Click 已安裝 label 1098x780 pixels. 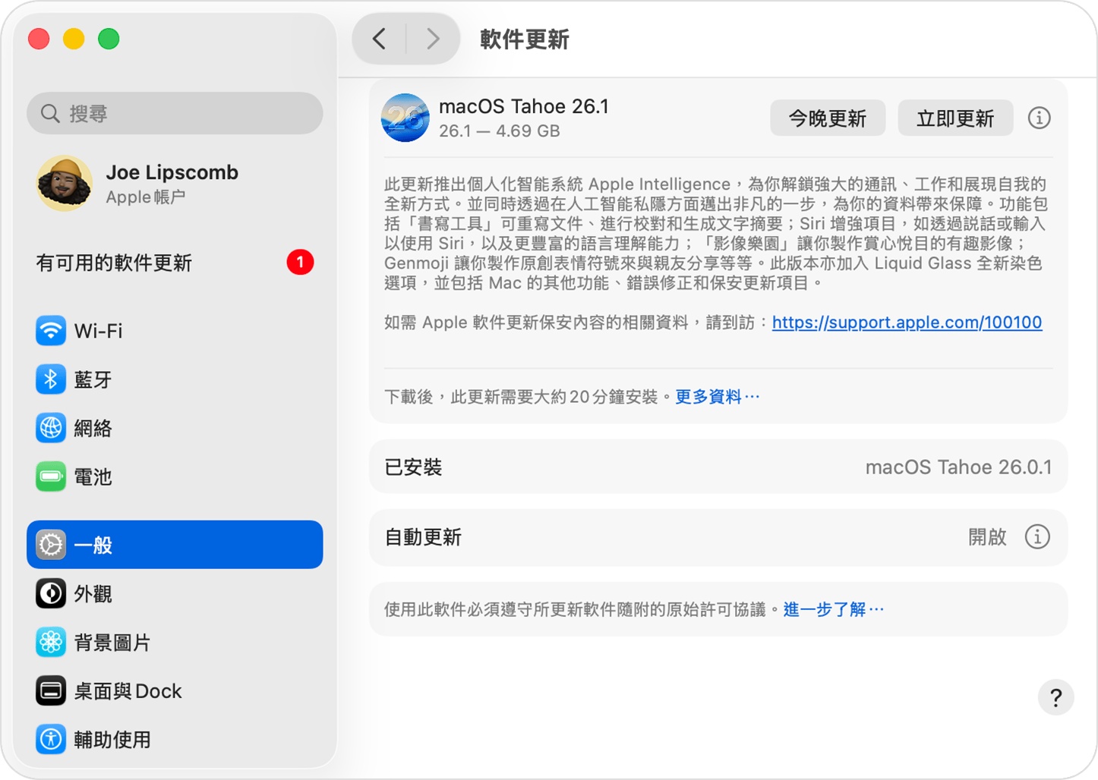(x=413, y=467)
